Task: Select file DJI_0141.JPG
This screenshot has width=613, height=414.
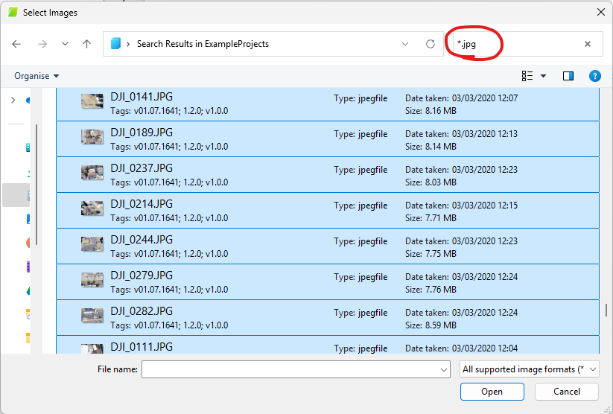Action: [x=328, y=104]
